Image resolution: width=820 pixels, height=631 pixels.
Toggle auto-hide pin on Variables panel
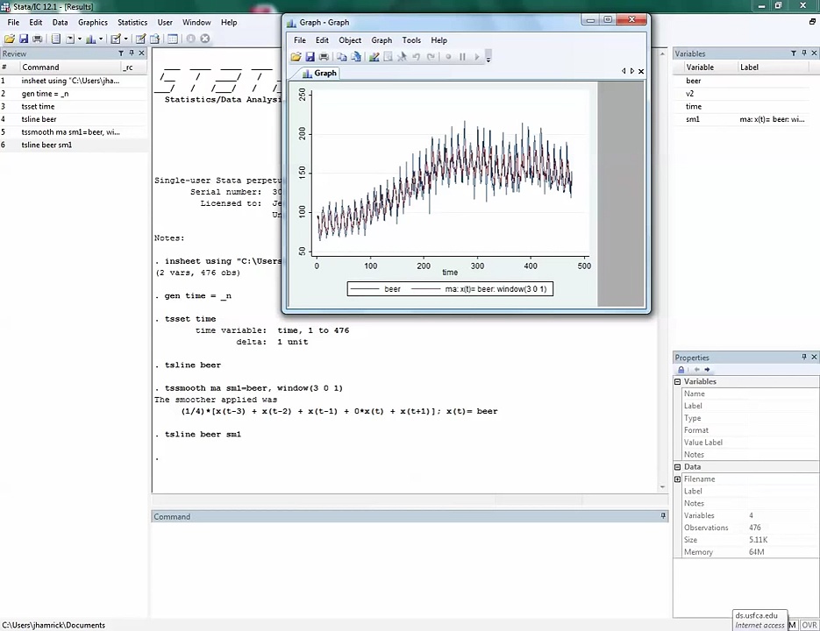pos(804,53)
